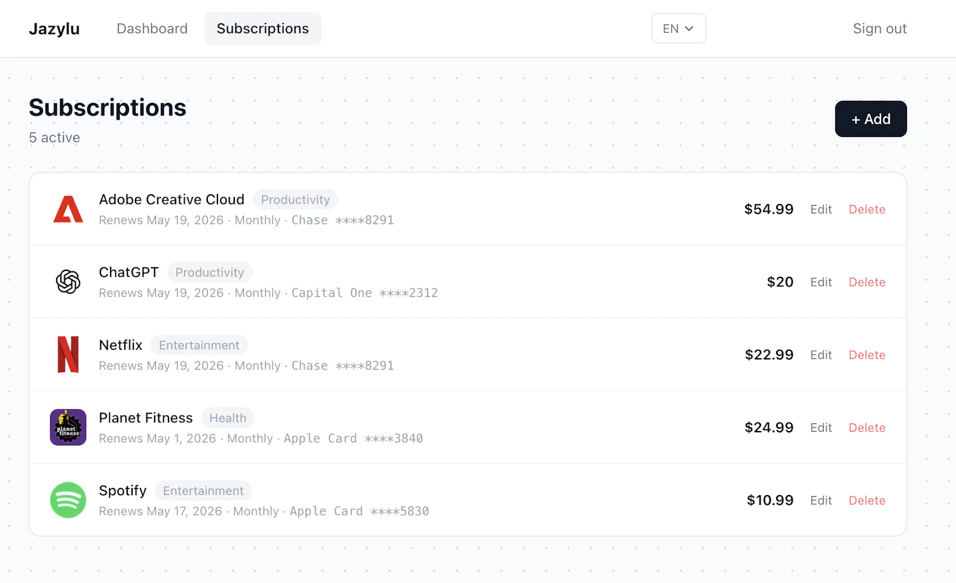Go to the Dashboard tab
This screenshot has width=956, height=583.
[x=152, y=29]
